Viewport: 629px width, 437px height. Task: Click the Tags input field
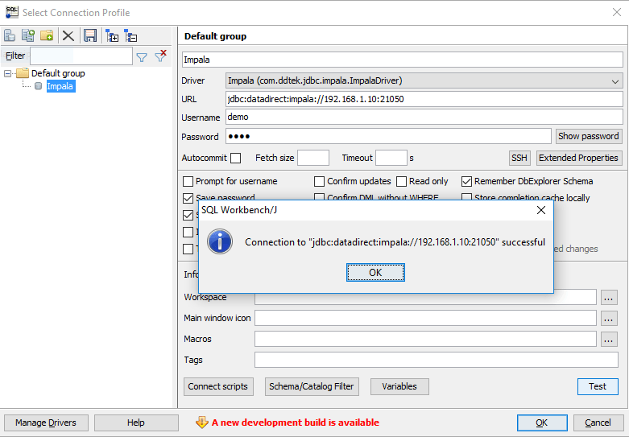(x=437, y=360)
